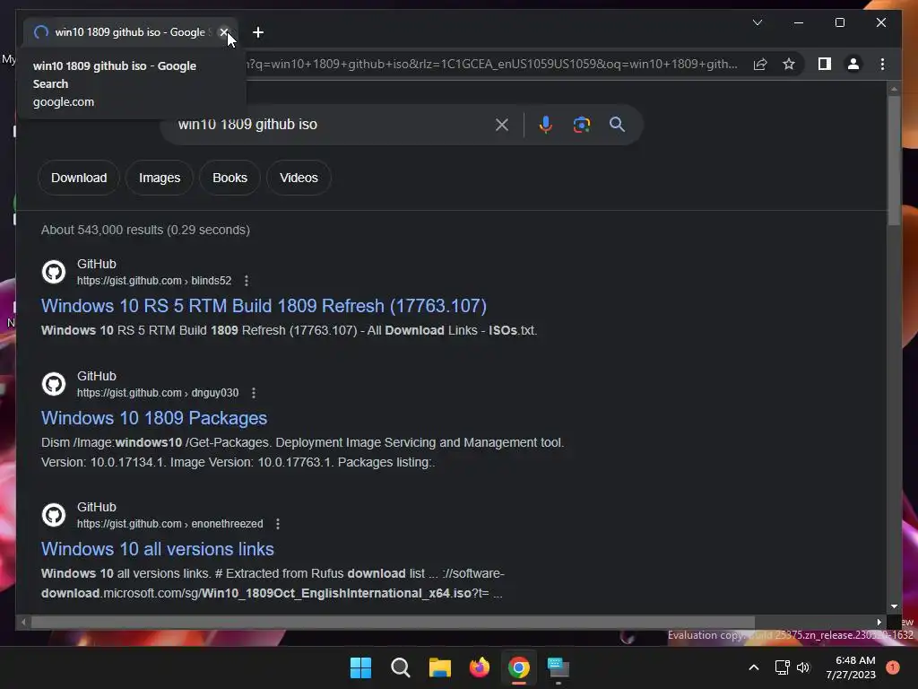Select the Images filter chip
This screenshot has width=918, height=689.
tap(160, 178)
